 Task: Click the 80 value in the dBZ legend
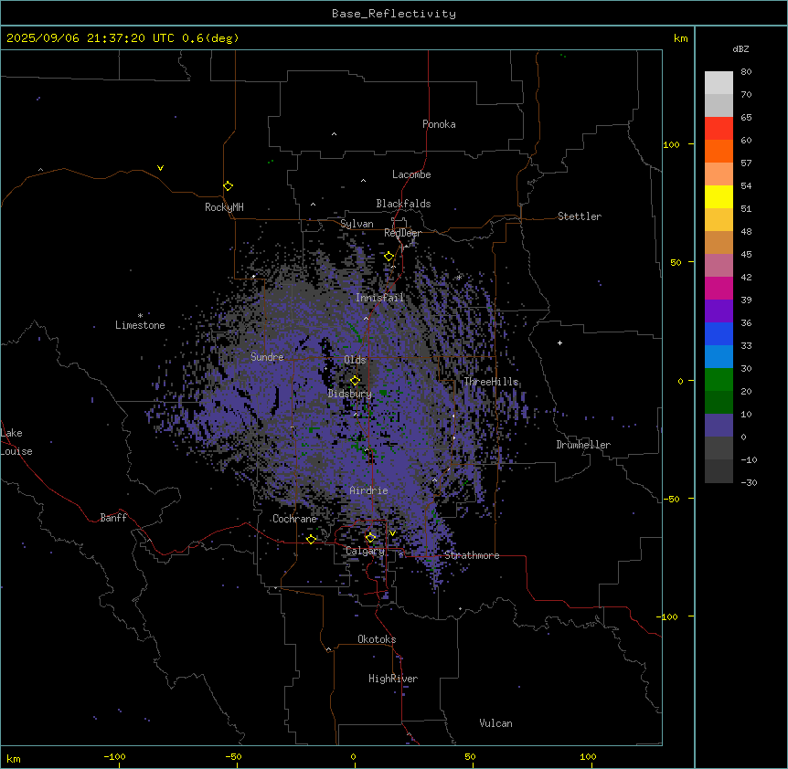tap(746, 72)
